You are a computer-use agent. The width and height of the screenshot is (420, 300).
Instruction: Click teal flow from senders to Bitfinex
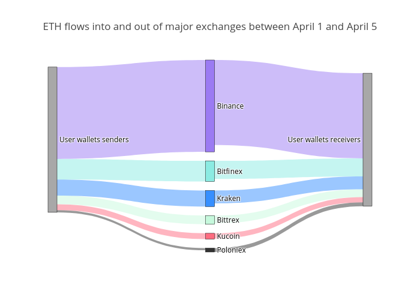(132, 170)
